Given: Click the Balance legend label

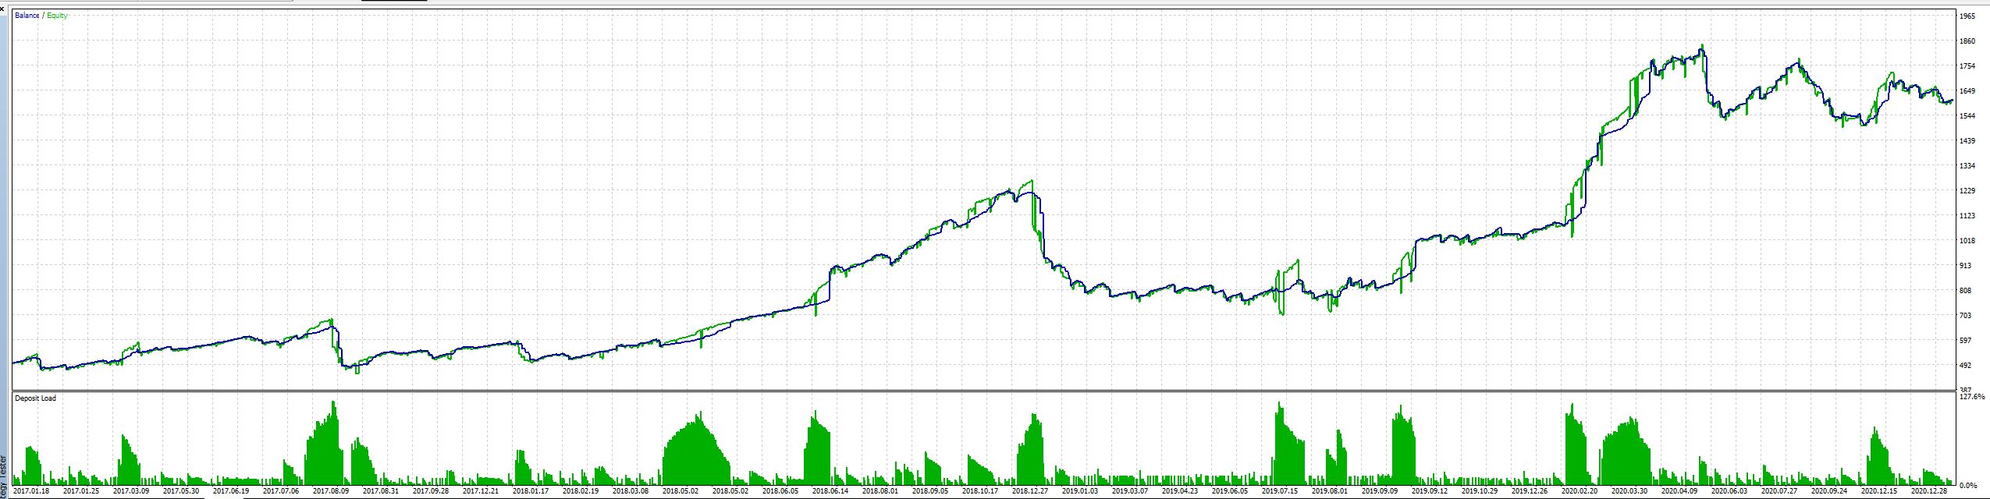Looking at the screenshot, I should pos(27,16).
